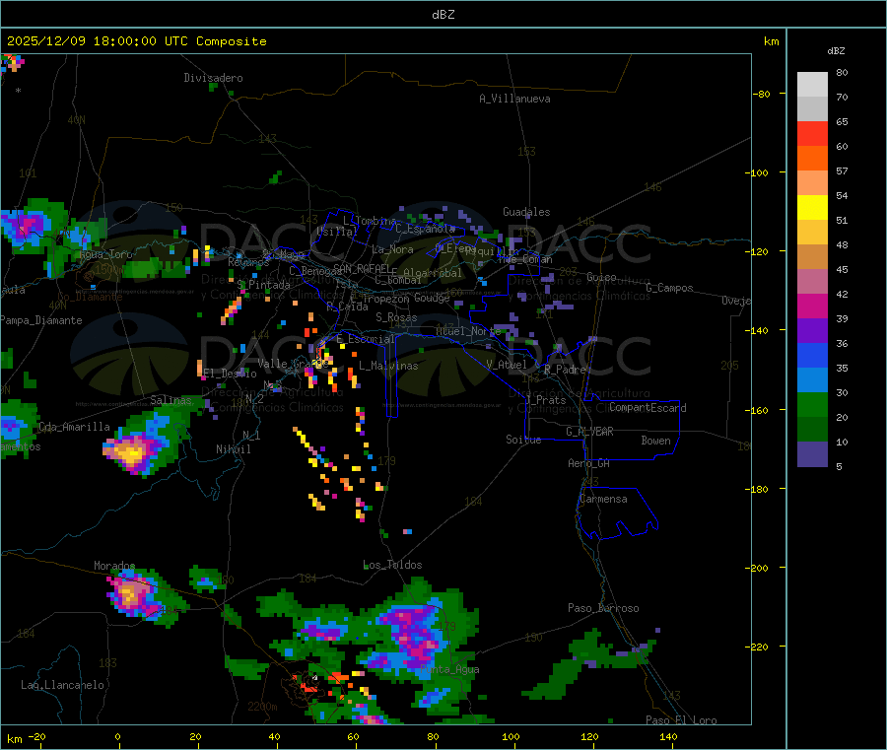Select the 'Los_Toldos' label
Screen dimensions: 887x750
click(392, 565)
